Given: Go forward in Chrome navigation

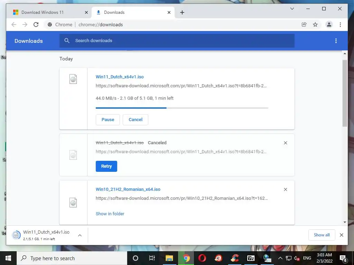Looking at the screenshot, I should [x=25, y=24].
